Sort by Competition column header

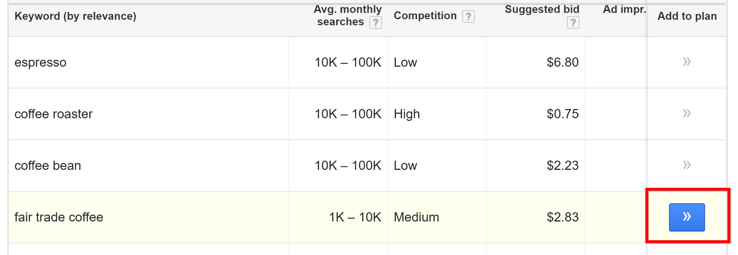(425, 16)
